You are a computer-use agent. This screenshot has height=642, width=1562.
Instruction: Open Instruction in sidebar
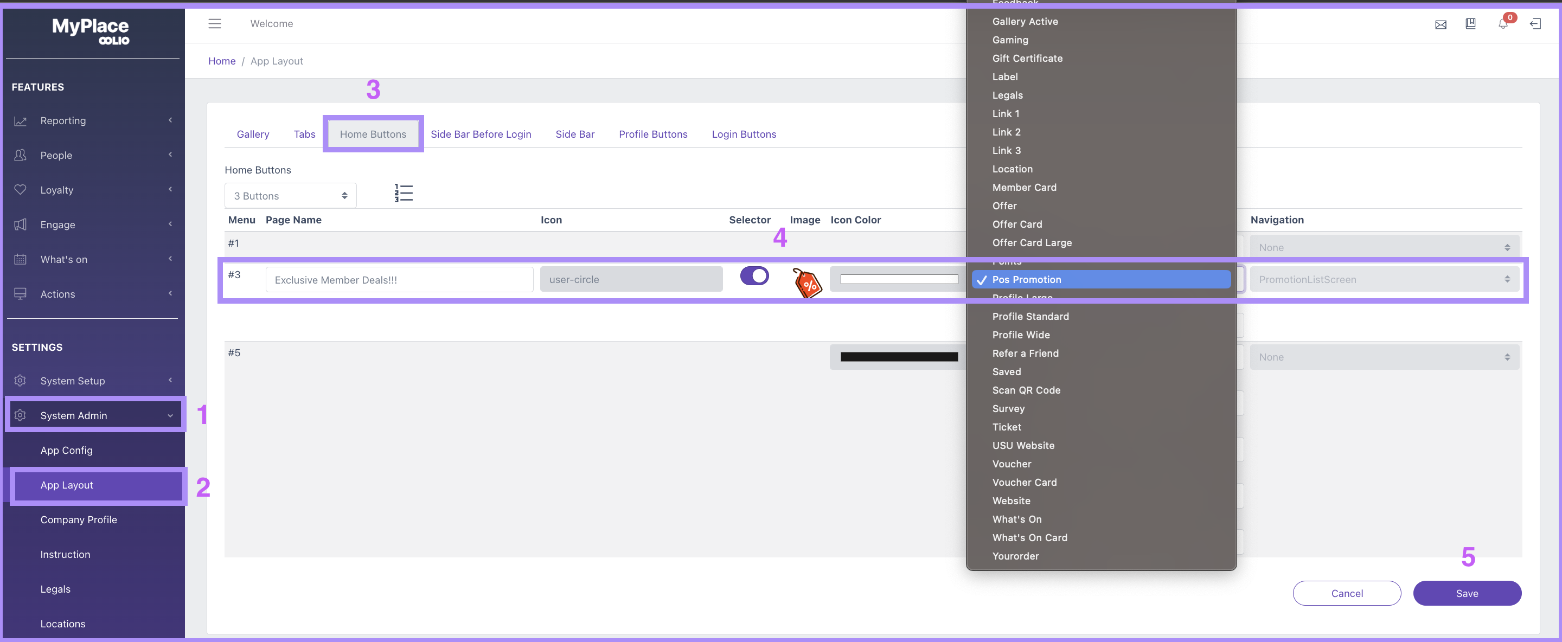tap(66, 554)
